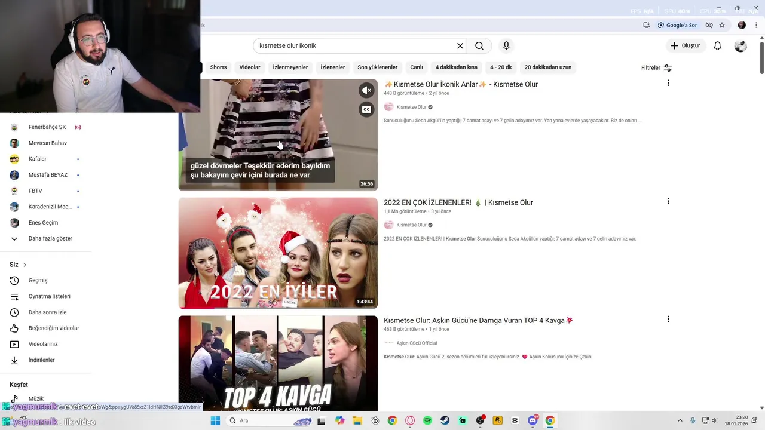Click the install app icon in the address bar
Viewport: 765px width, 430px height.
point(647,25)
